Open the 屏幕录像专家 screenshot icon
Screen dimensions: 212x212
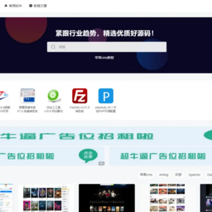pos(28,95)
